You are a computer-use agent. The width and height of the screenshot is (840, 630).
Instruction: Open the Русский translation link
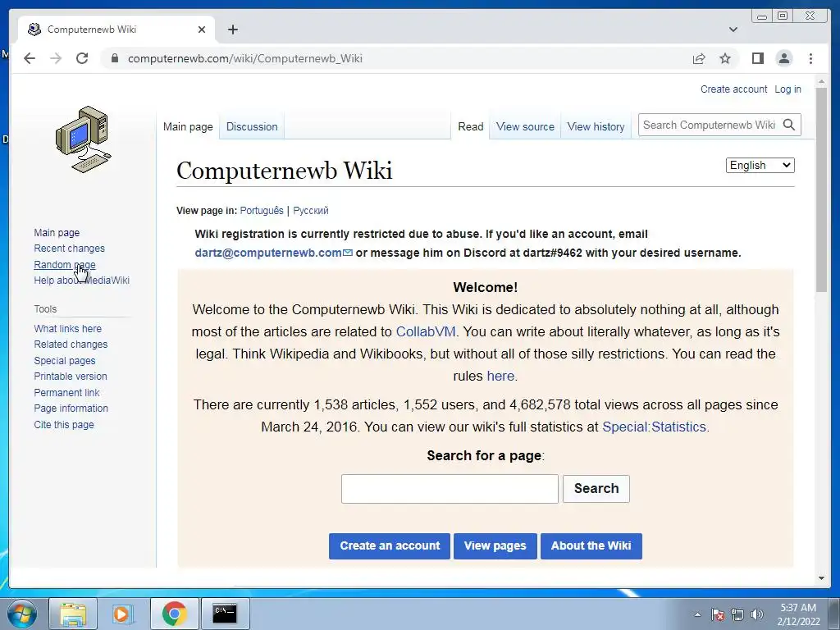coord(311,211)
